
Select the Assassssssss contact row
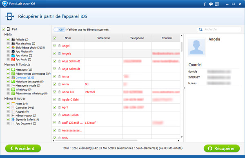pos(116,130)
